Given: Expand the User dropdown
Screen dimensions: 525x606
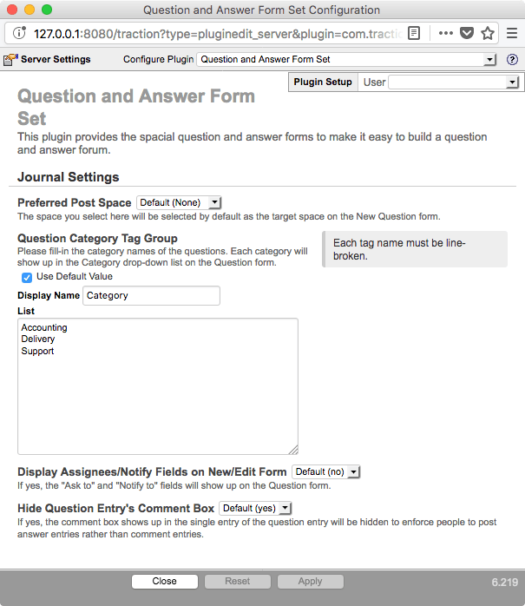Looking at the screenshot, I should (453, 82).
